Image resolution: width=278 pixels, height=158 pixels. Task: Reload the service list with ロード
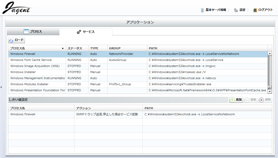[16, 40]
